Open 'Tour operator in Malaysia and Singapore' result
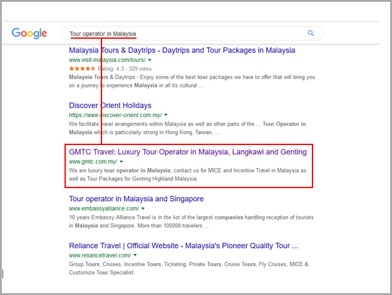392x295 pixels. (x=137, y=199)
